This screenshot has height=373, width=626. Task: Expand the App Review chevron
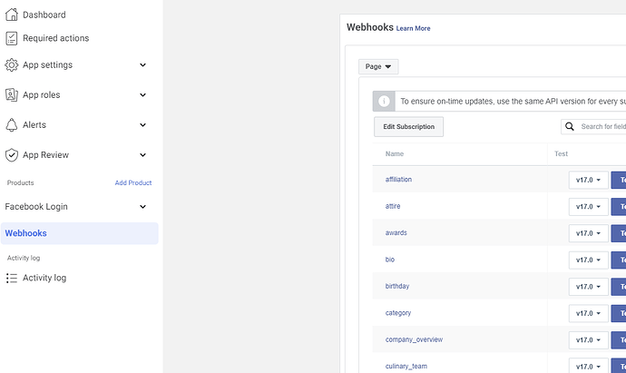143,155
